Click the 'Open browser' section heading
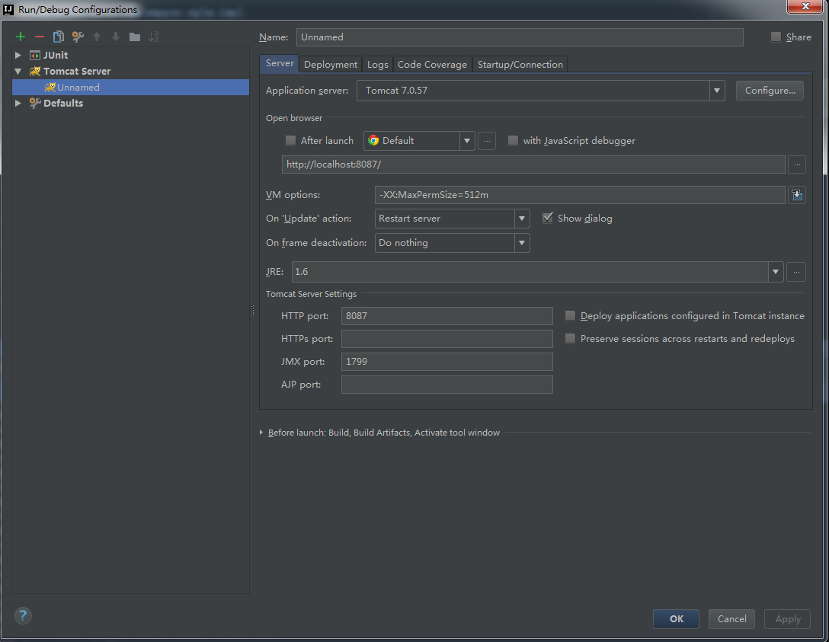Screen dimensions: 829x642 coord(294,118)
